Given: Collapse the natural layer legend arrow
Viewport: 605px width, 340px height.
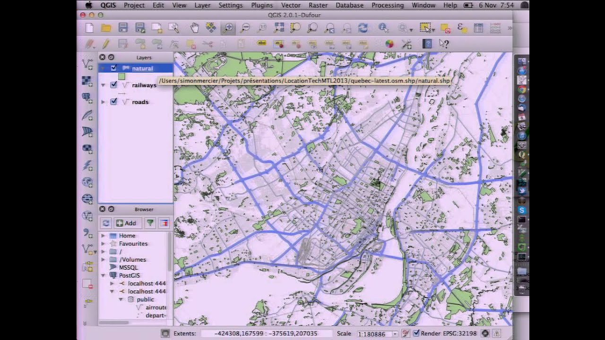Looking at the screenshot, I should [x=103, y=68].
